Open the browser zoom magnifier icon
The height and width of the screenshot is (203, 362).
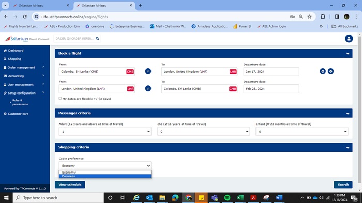pyautogui.click(x=301, y=17)
